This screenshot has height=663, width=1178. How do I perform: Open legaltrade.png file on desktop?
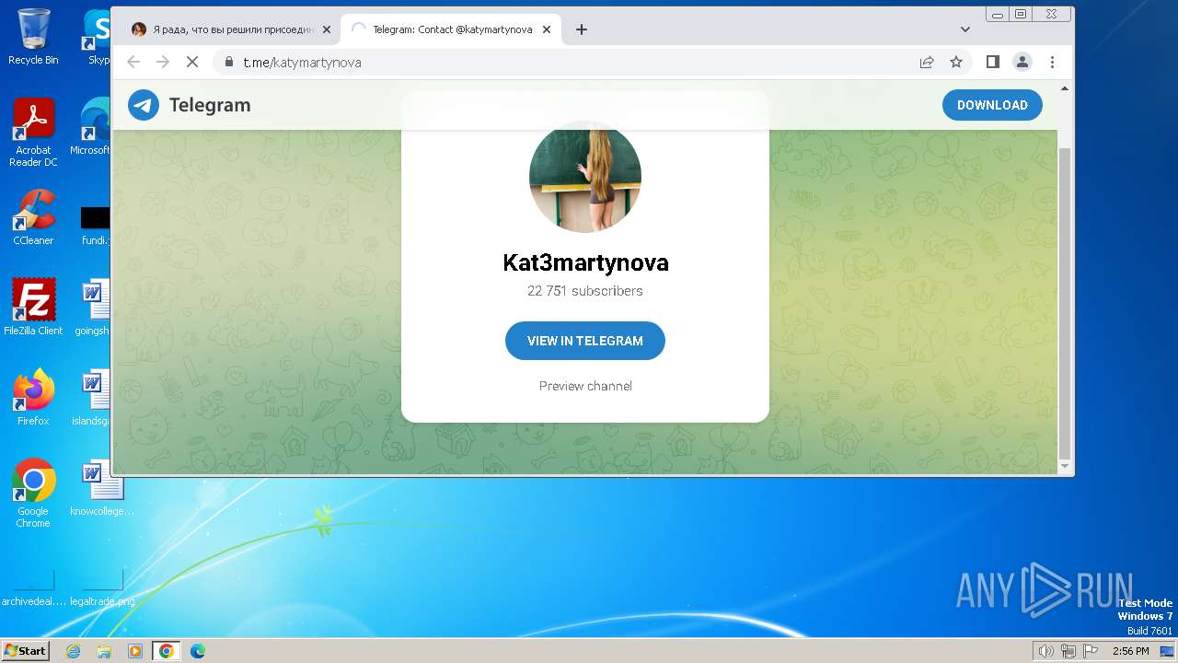[102, 587]
